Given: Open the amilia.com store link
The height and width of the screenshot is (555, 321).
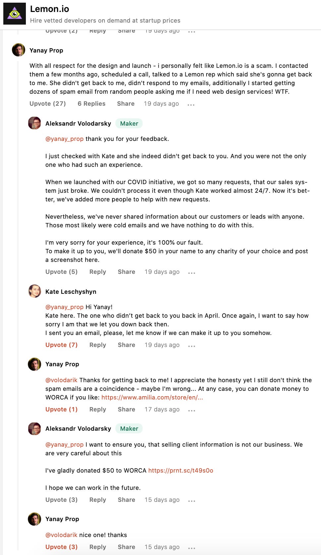Looking at the screenshot, I should (x=152, y=397).
